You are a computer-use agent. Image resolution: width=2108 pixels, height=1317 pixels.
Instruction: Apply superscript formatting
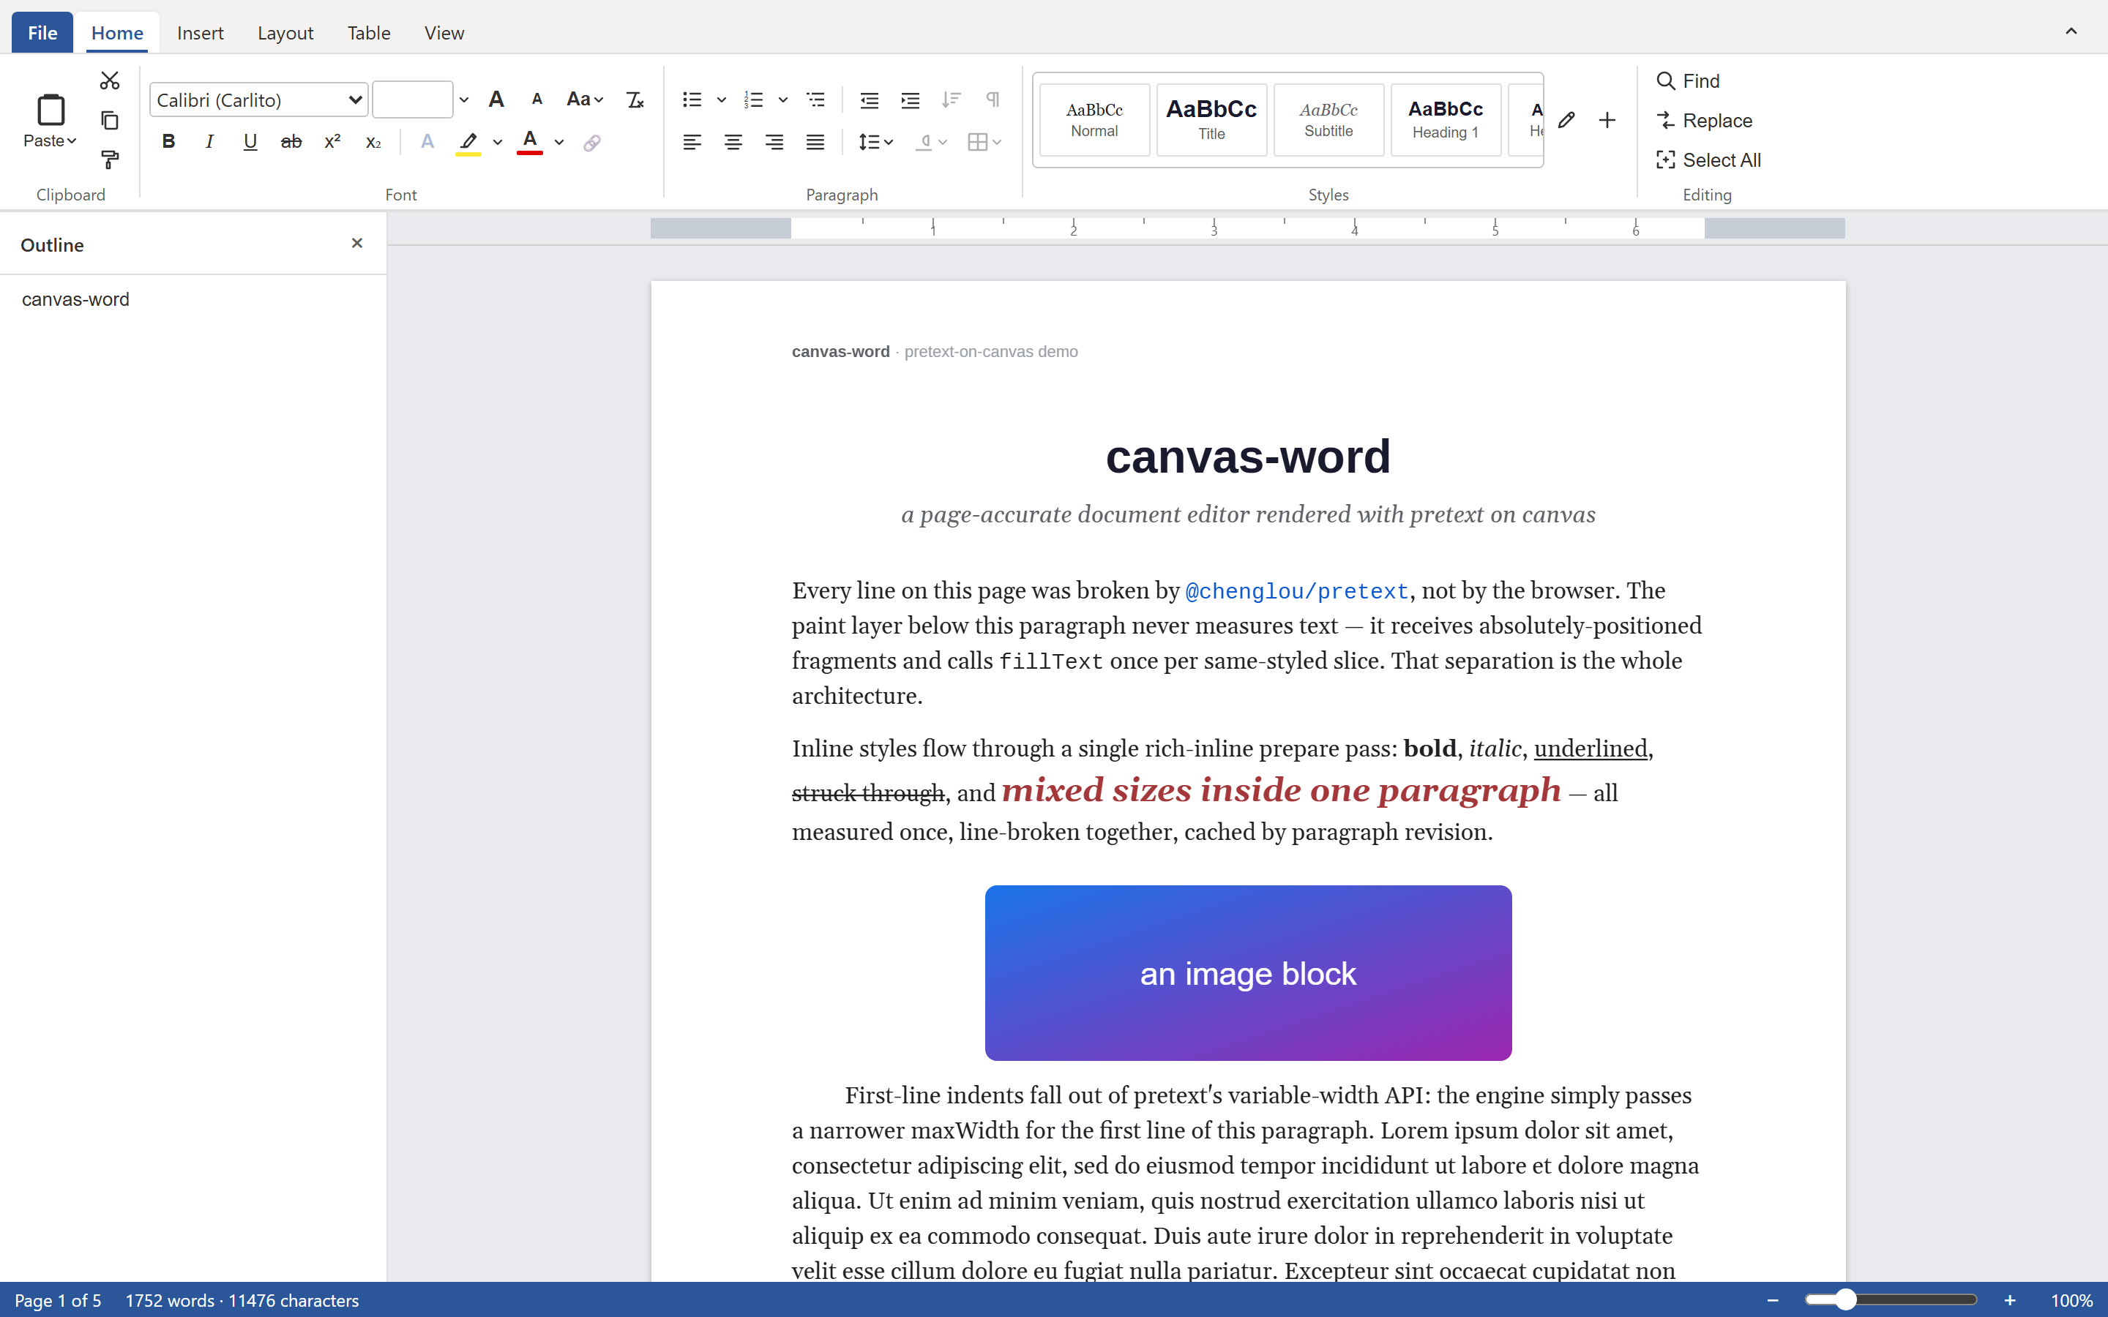click(x=332, y=141)
